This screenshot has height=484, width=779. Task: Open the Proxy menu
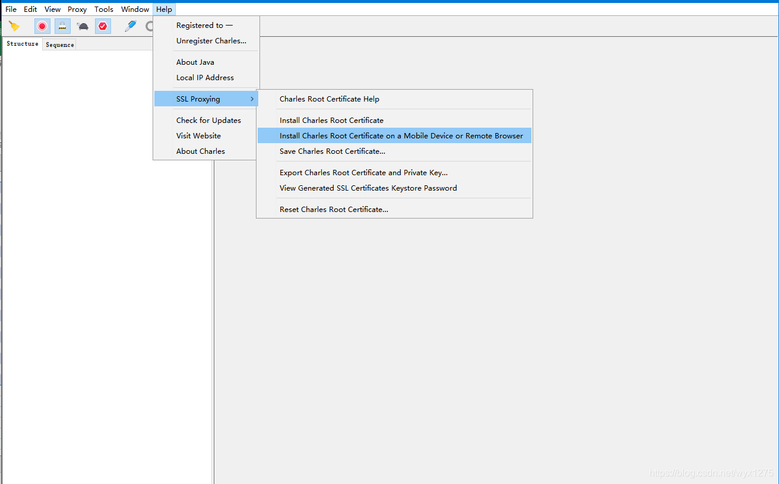pyautogui.click(x=77, y=10)
